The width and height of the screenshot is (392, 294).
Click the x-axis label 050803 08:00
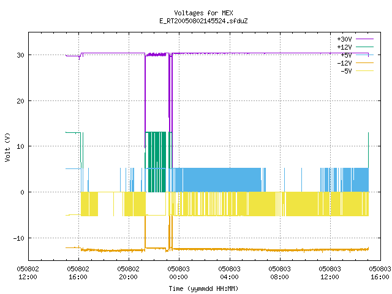point(279,273)
